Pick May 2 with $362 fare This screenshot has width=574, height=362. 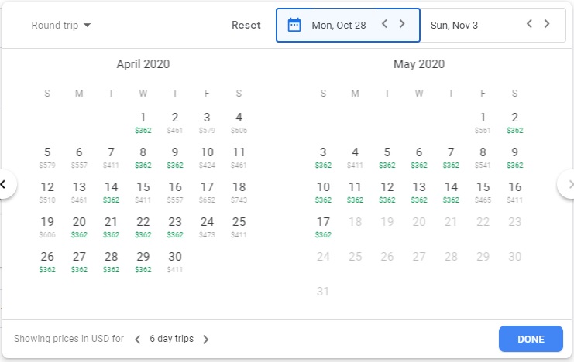[514, 122]
